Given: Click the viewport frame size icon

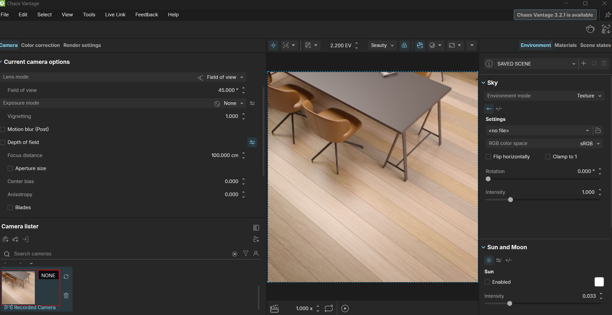Looking at the screenshot, I should click(452, 45).
